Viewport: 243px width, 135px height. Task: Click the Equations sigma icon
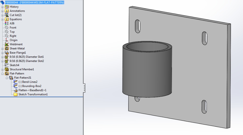(7, 19)
